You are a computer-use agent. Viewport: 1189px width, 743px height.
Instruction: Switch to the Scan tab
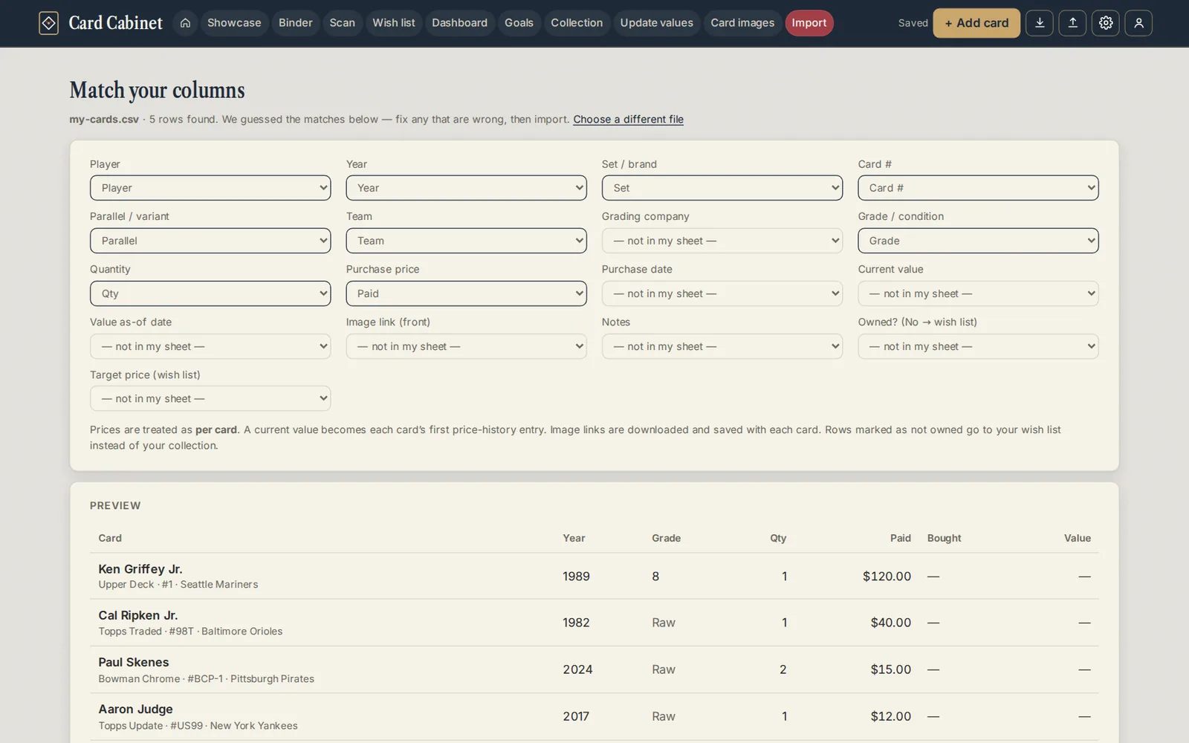[x=343, y=23]
